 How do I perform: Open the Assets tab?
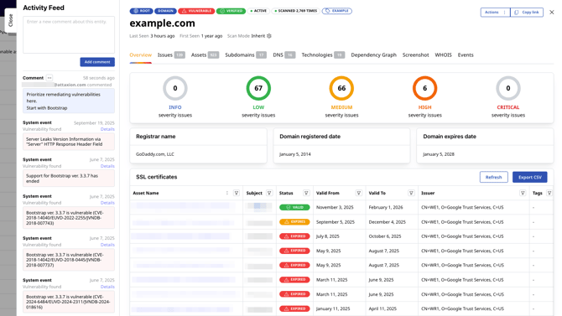point(205,54)
